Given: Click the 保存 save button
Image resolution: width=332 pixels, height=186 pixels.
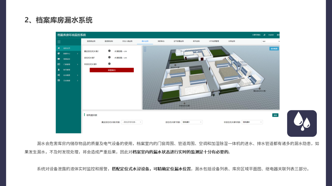Looking at the screenshot, I should tap(275, 115).
